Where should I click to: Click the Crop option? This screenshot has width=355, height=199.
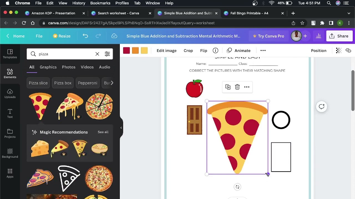click(x=188, y=51)
